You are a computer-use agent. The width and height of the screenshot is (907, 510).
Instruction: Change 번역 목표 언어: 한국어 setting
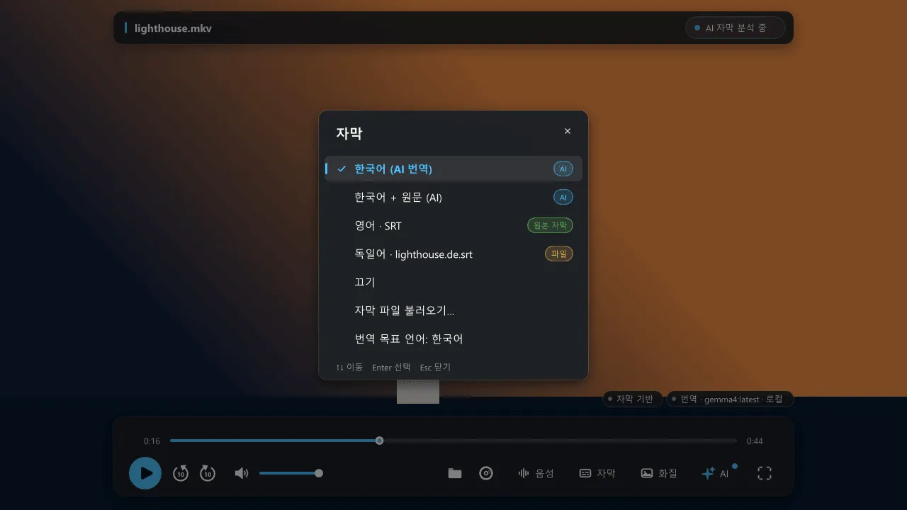[x=453, y=339]
